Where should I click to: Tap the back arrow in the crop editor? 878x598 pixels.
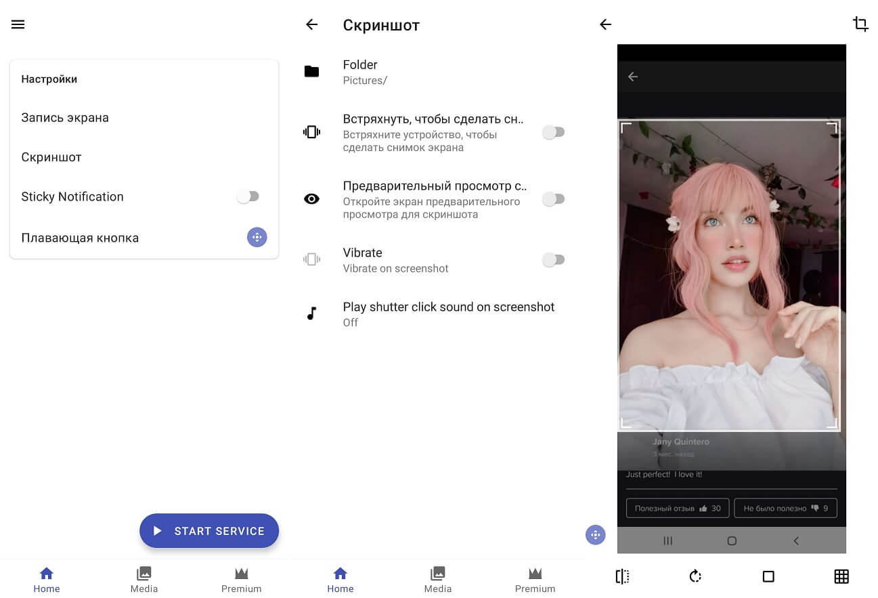click(x=605, y=24)
